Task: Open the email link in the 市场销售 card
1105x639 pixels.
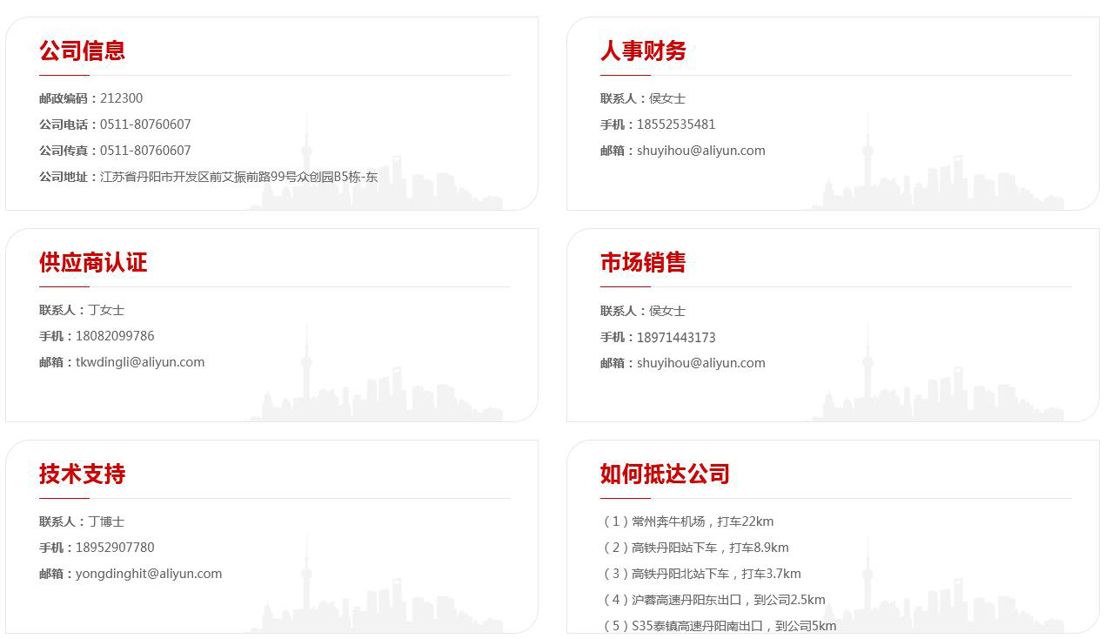Action: coord(700,363)
